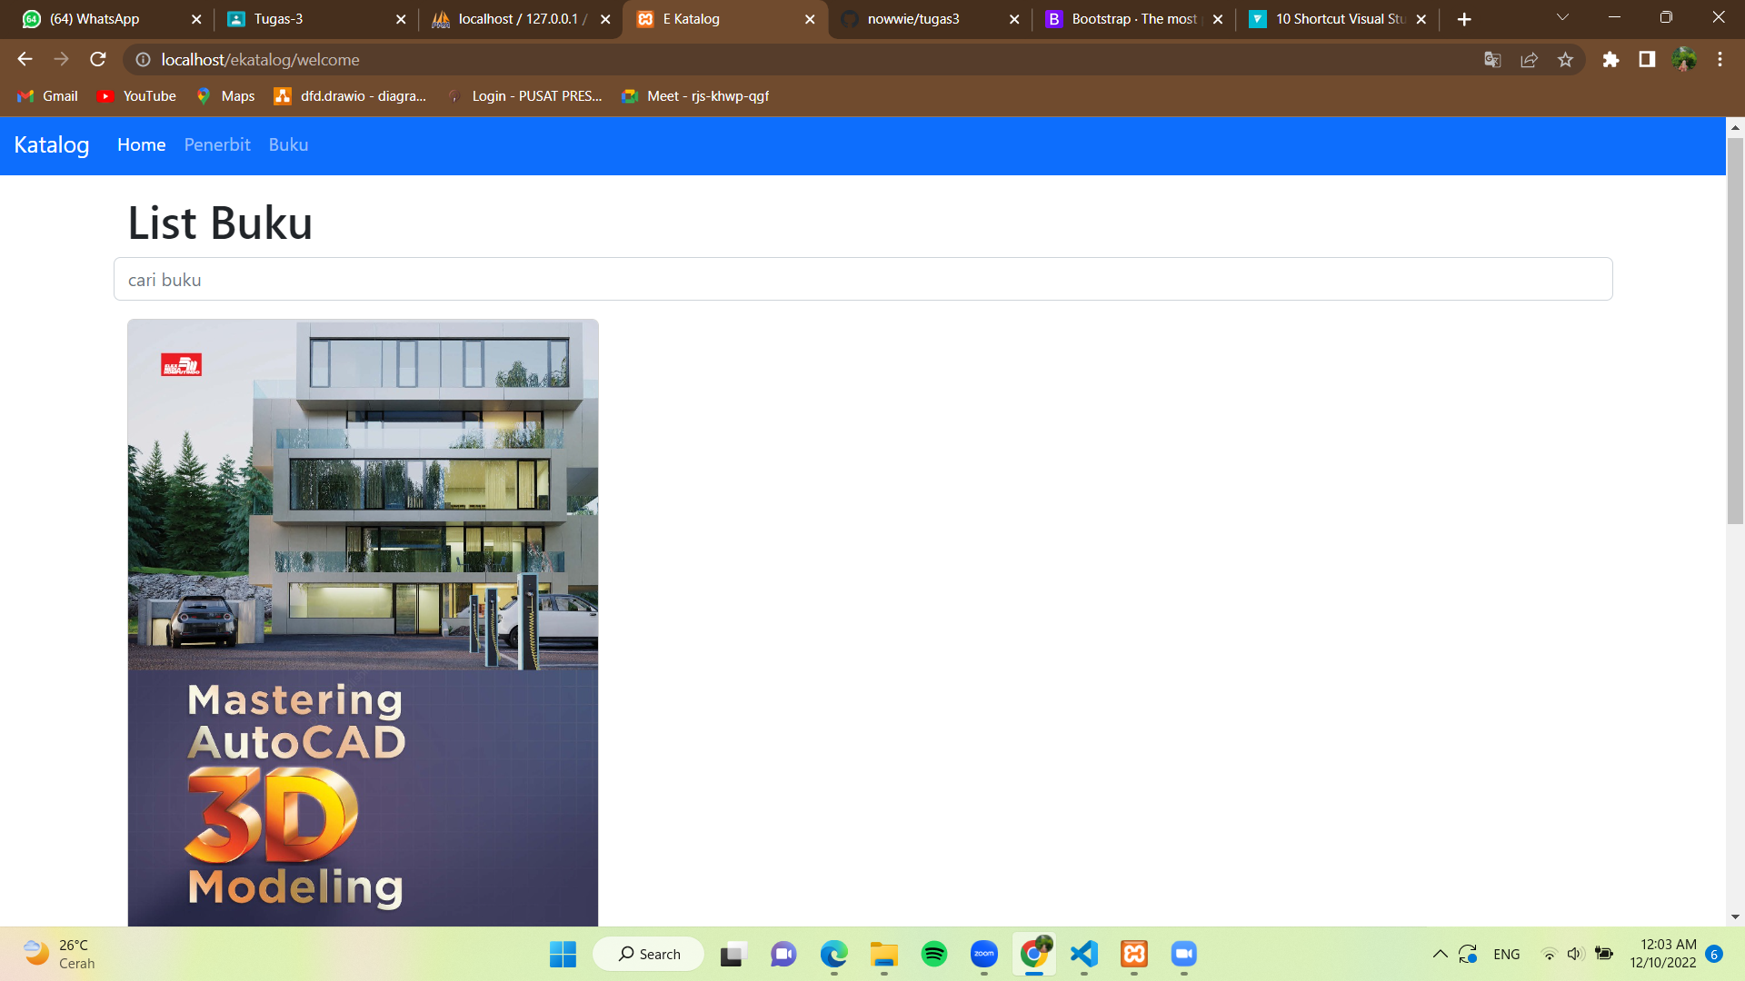The image size is (1745, 981).
Task: Click the vertical page scrollbar
Action: [x=1735, y=332]
